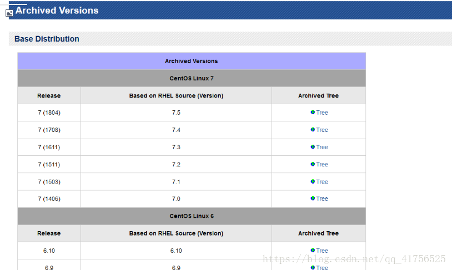452x270 pixels.
Task: Select RHEL version cell 7.1
Action: click(x=176, y=182)
